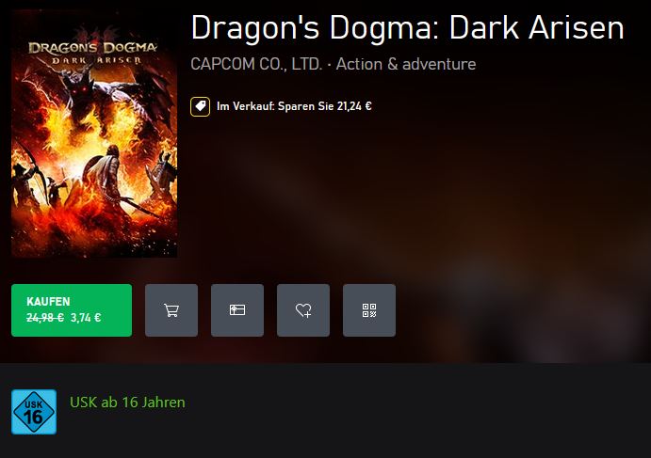Viewport: 651px width, 458px height.
Task: Click the yellow sale price tag icon
Action: coord(200,106)
